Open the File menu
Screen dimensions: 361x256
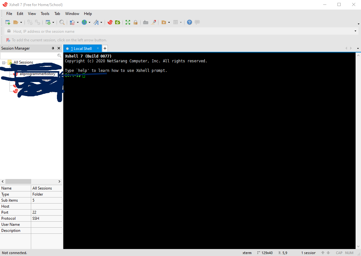click(9, 14)
